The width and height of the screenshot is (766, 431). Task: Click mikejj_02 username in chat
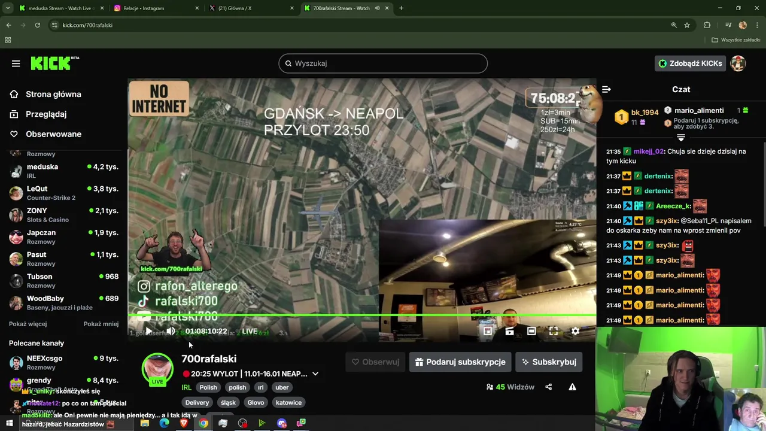click(x=649, y=151)
